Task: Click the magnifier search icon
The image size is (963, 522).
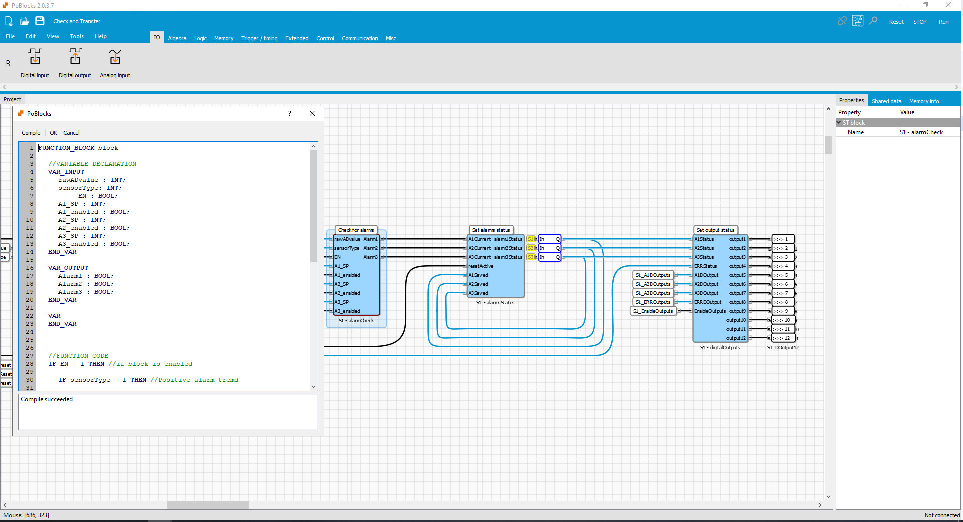Action: click(x=873, y=21)
